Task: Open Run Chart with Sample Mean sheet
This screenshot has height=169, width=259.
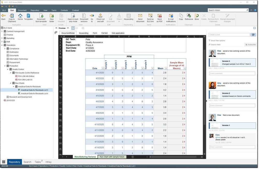Action: (x=112, y=157)
